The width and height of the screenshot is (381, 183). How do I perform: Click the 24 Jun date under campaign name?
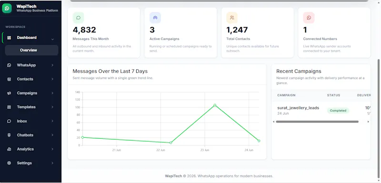point(283,113)
